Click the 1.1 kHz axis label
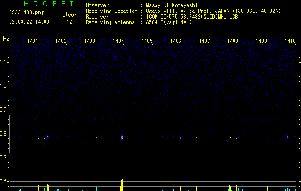The height and width of the screenshot is (191, 301). tap(4, 62)
